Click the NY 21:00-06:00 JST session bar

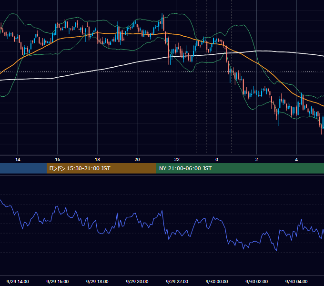240,168
